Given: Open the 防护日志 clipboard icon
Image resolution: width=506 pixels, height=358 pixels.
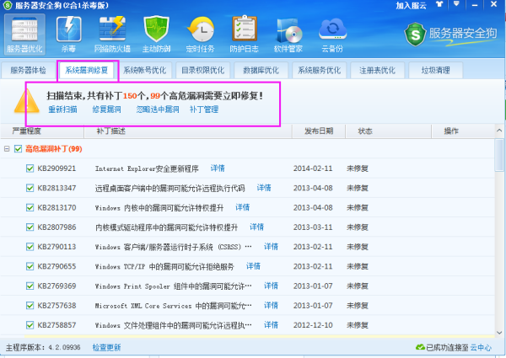Looking at the screenshot, I should (x=245, y=35).
